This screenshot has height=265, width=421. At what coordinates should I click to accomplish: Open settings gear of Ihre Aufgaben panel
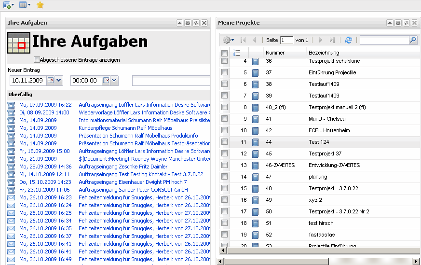click(x=188, y=23)
